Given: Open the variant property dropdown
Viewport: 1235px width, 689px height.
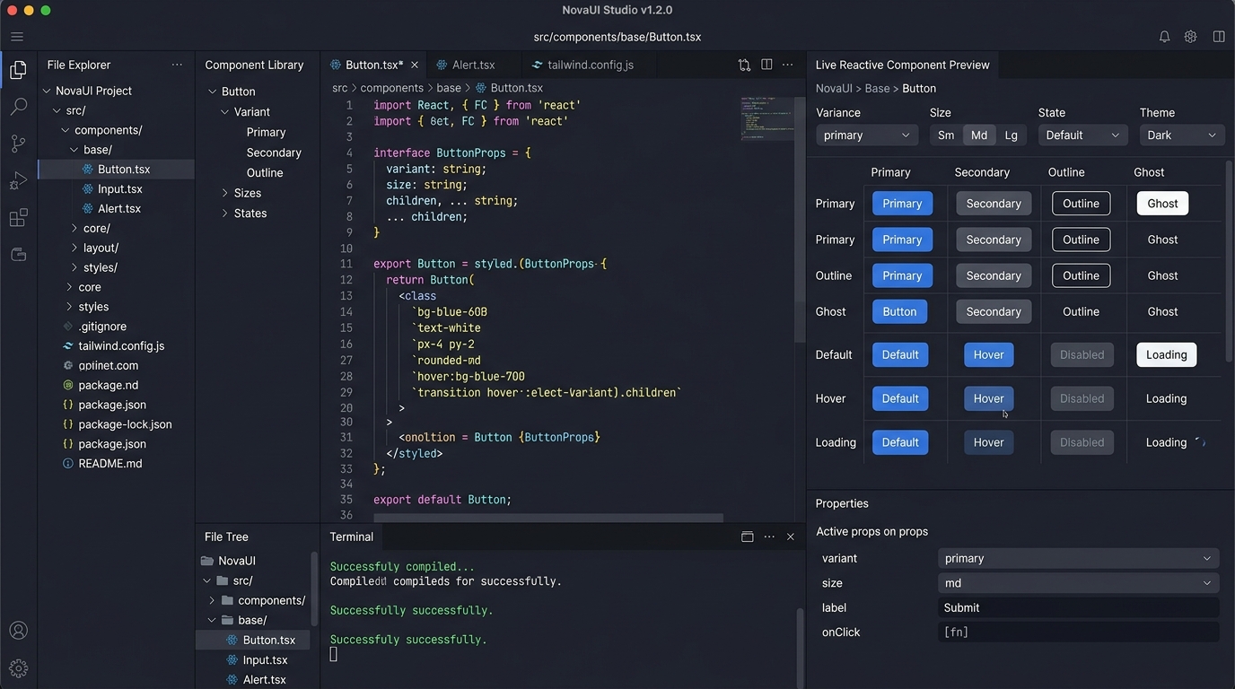Looking at the screenshot, I should 1078,558.
